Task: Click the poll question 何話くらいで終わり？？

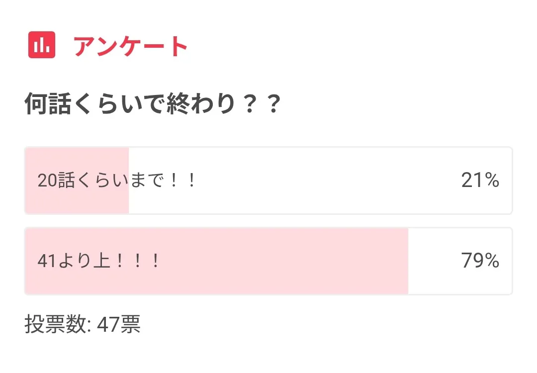Action: click(153, 104)
